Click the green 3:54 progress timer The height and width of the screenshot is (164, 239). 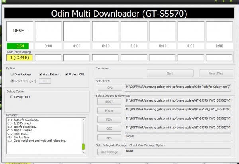coord(18,46)
